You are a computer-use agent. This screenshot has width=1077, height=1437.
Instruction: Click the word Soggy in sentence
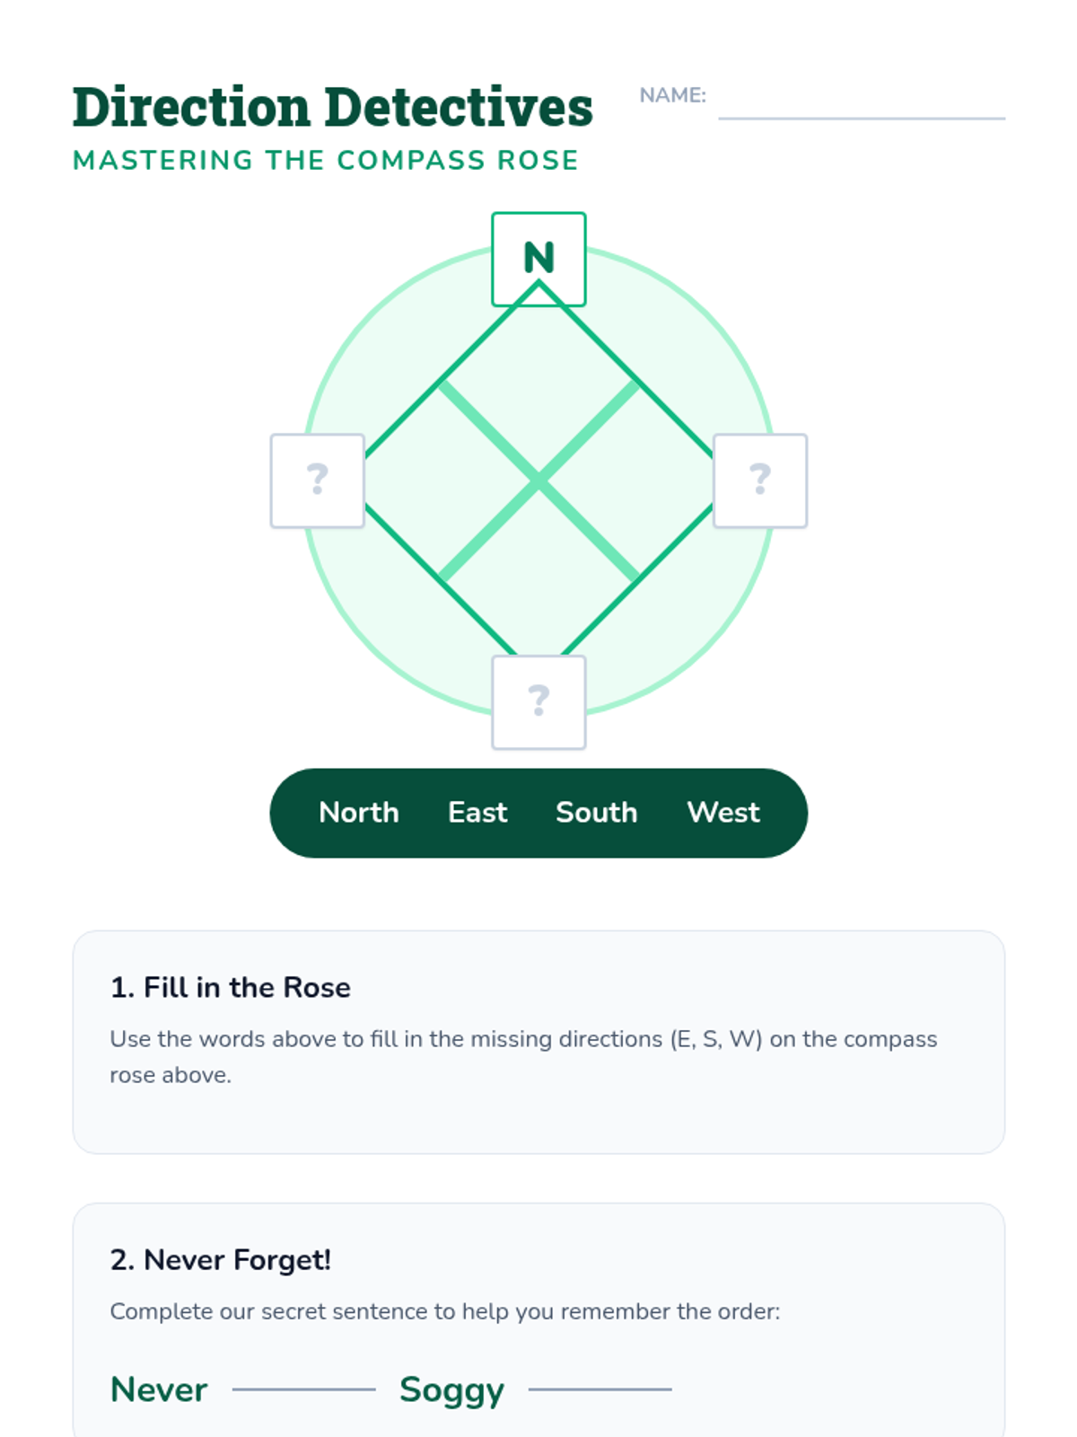(x=451, y=1390)
